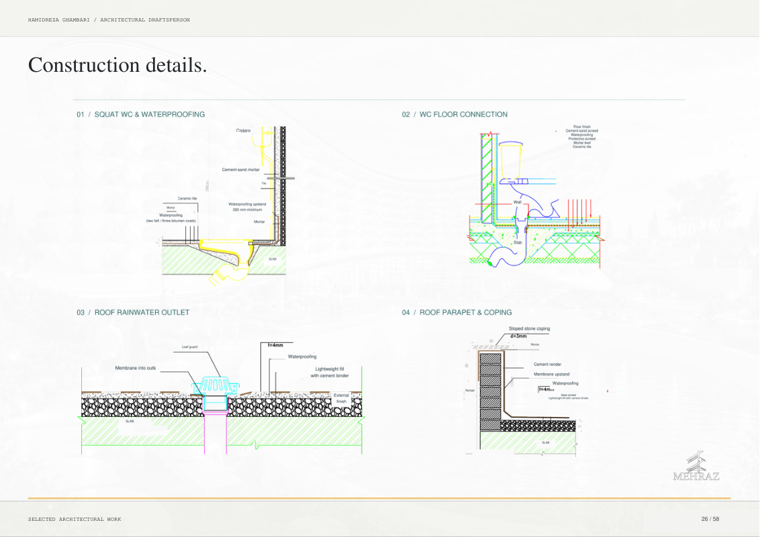Open the WC floor connection drawing
The image size is (760, 537).
coord(536,197)
